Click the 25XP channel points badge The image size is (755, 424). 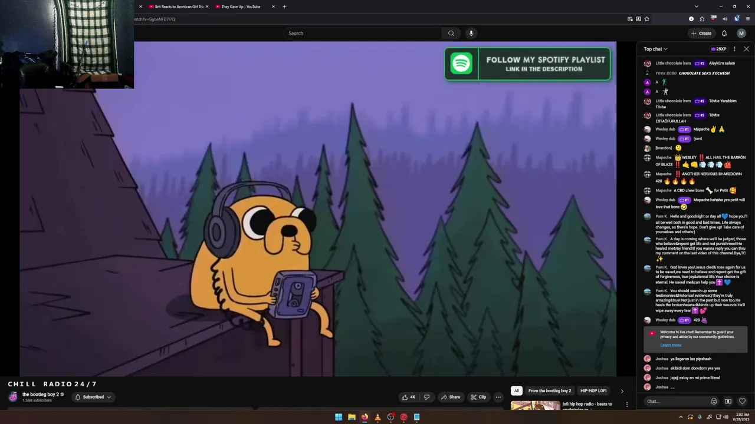[718, 49]
